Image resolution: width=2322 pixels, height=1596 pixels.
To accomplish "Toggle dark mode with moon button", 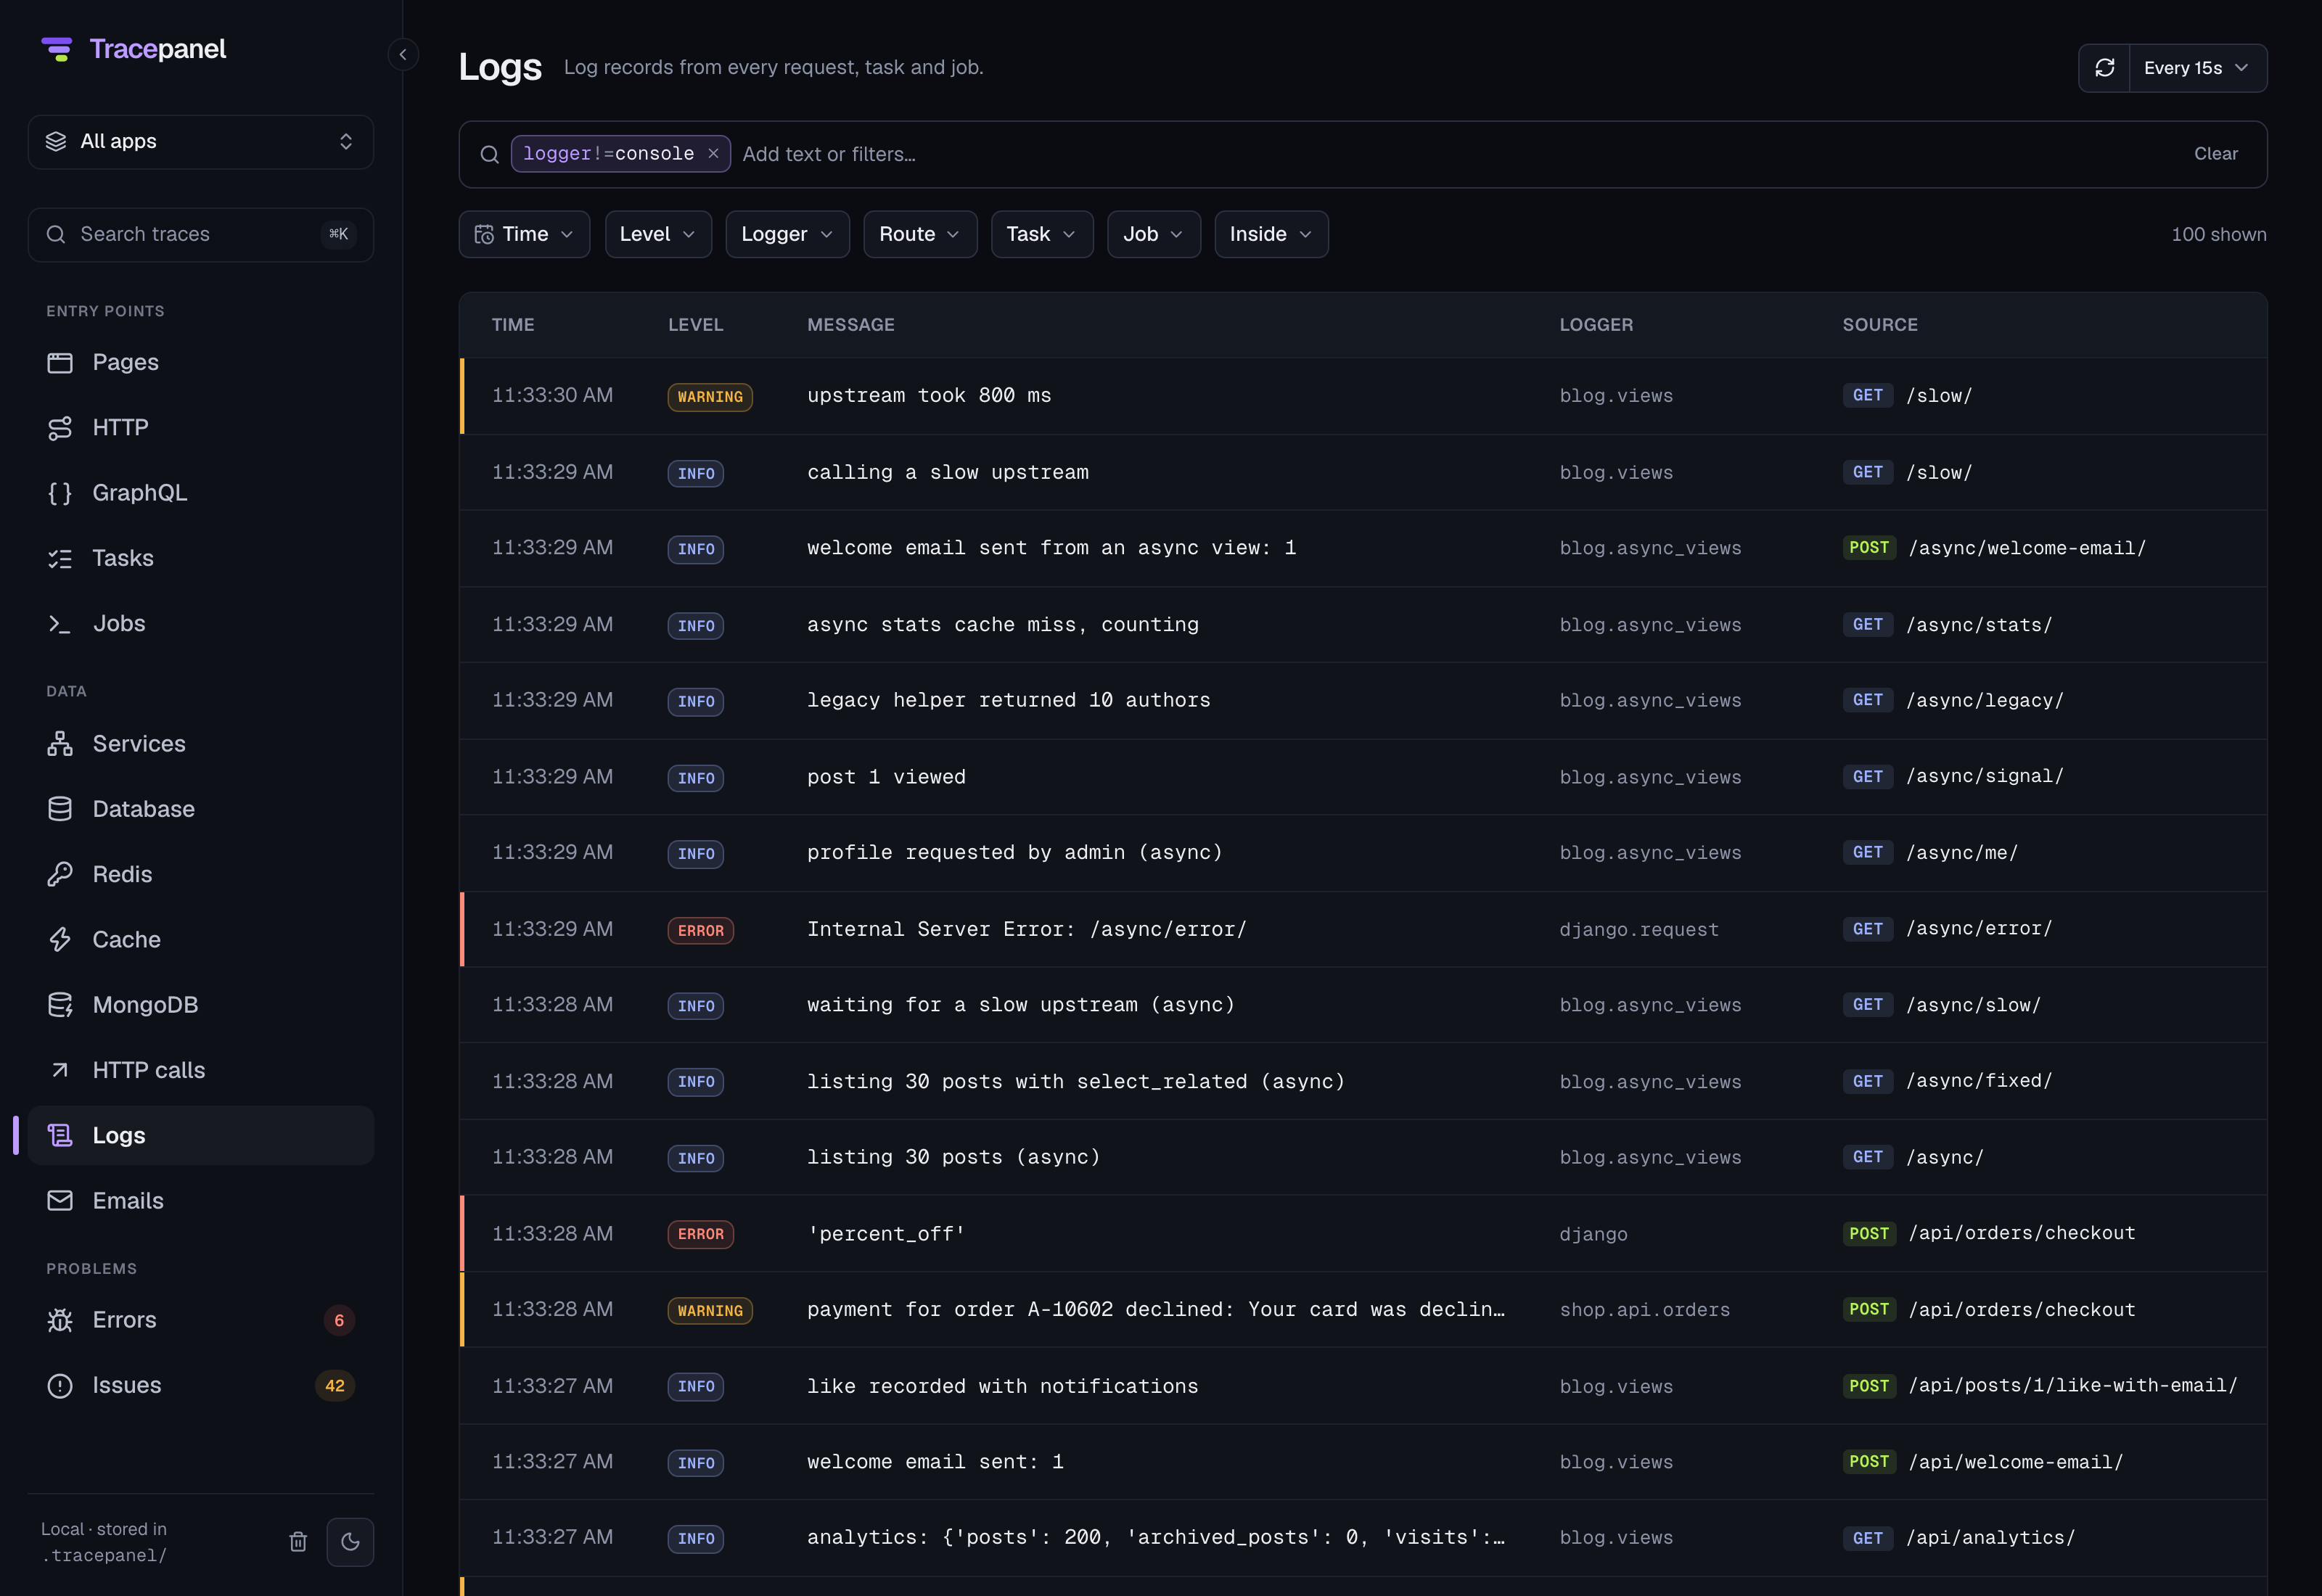I will coord(350,1541).
